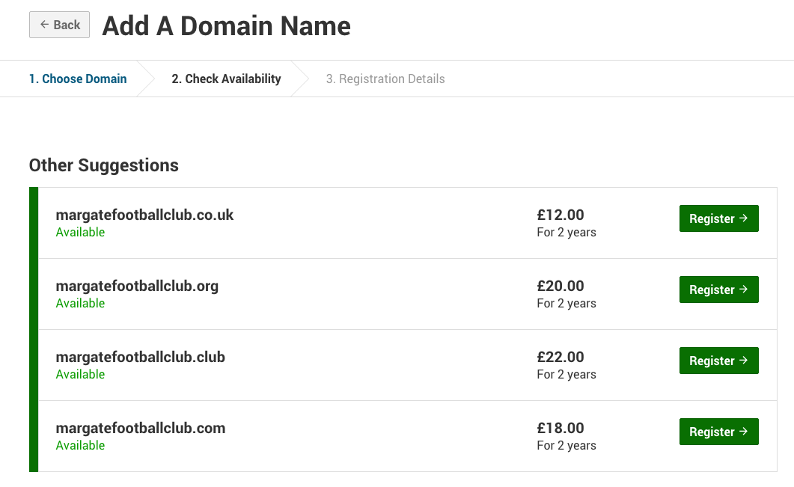
Task: Open the Registration Details step
Action: pos(385,79)
